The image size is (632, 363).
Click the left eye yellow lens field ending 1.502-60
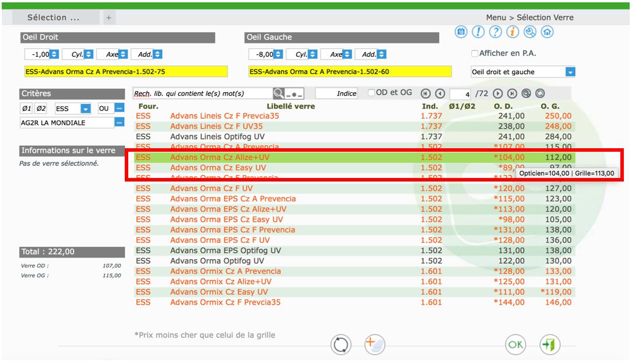[350, 72]
